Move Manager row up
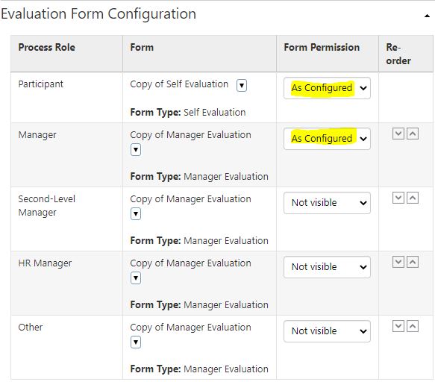 [x=413, y=134]
